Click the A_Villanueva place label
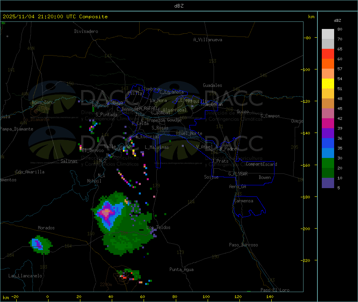The height and width of the screenshot is (302, 358). pyautogui.click(x=208, y=40)
